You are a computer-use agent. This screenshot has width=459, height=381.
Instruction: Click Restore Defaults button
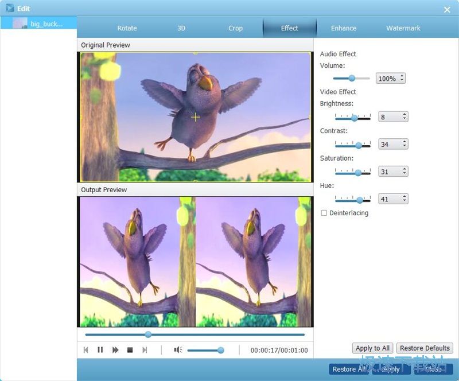[x=425, y=348]
